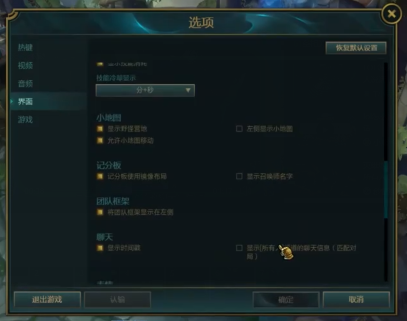407x321 pixels.
Task: Open the 热键 settings tab
Action: (x=25, y=48)
